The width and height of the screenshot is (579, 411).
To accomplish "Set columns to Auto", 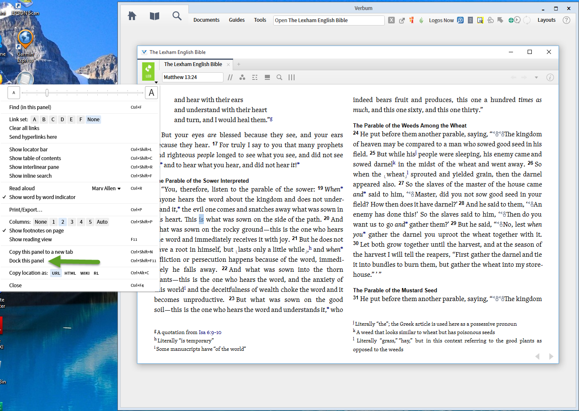I will coord(102,222).
